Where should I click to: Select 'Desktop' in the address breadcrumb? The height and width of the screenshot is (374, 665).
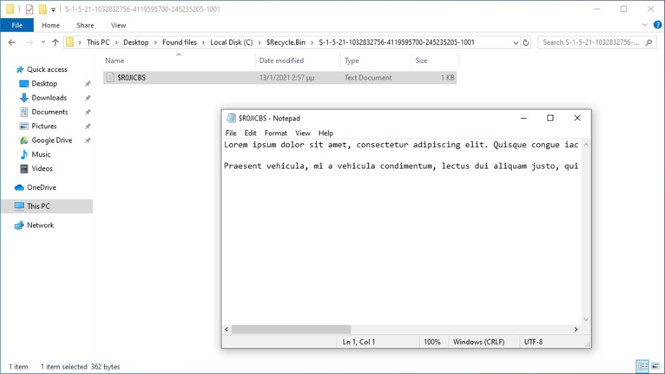click(x=136, y=42)
